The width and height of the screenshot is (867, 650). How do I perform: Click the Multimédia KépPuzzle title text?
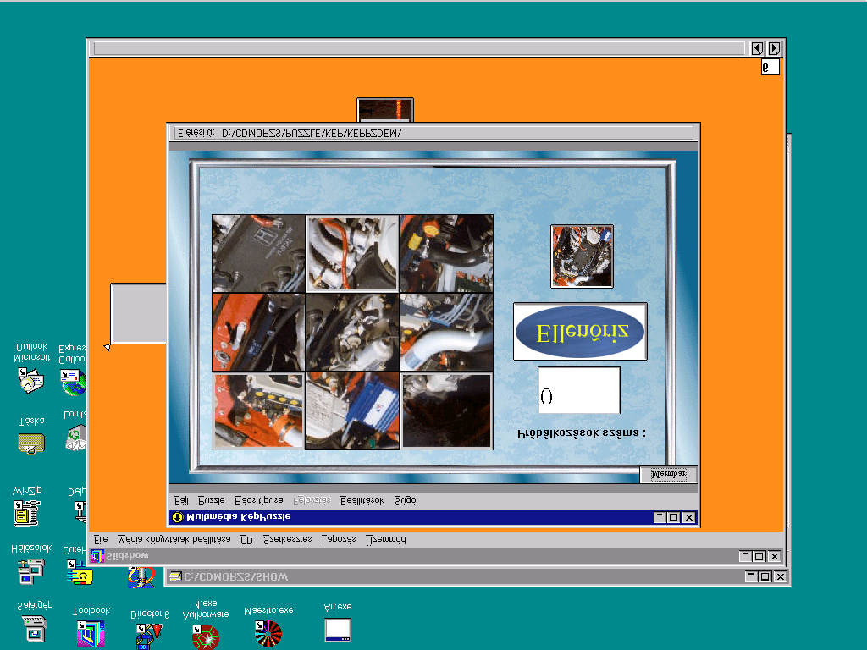(238, 517)
